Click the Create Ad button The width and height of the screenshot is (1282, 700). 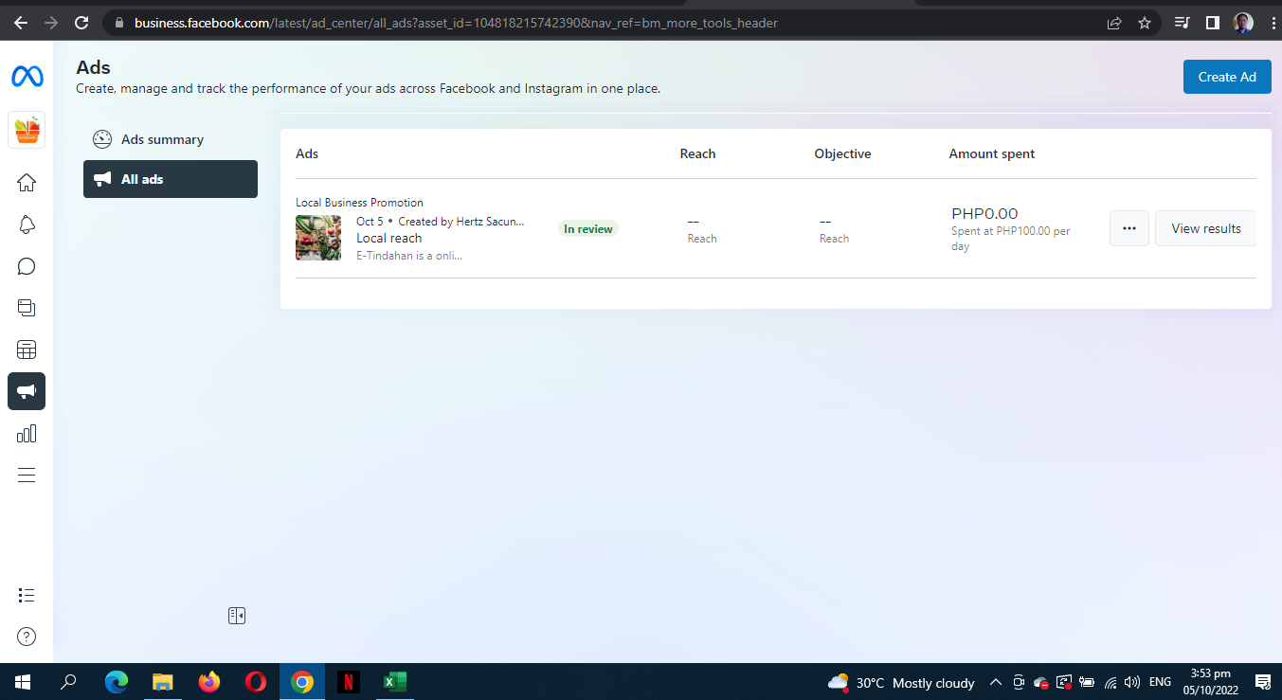(x=1227, y=77)
